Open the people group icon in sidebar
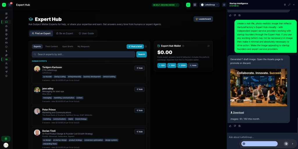298x149 pixels. click(6, 64)
